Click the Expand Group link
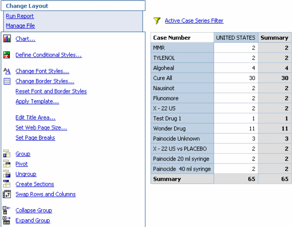This screenshot has width=292, height=227. [33, 220]
